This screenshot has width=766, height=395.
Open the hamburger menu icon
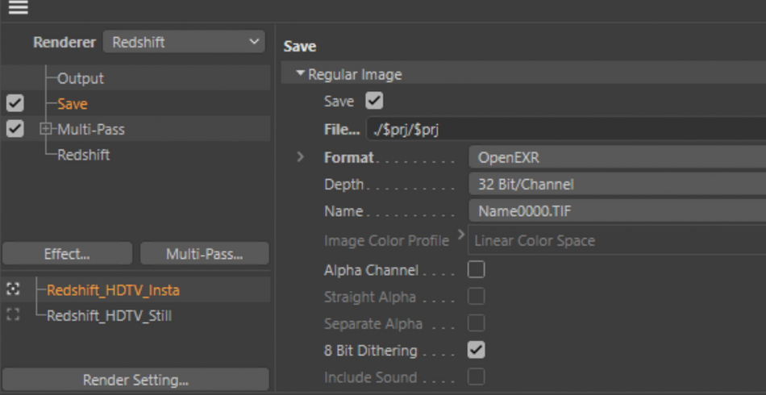tap(18, 6)
